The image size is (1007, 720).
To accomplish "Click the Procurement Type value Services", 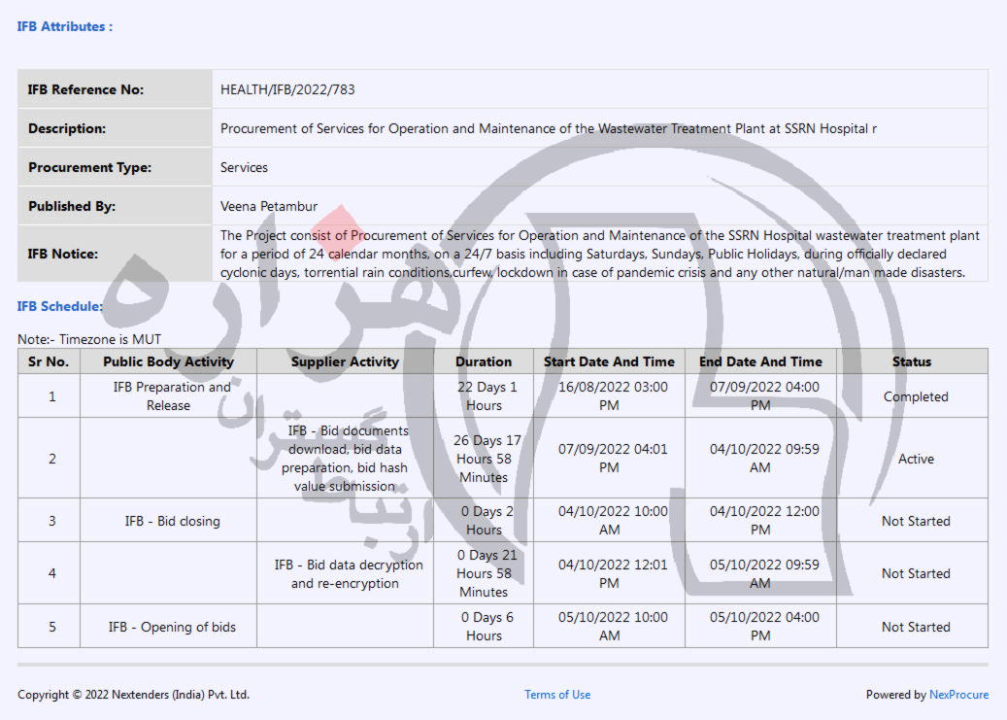I will (x=244, y=167).
